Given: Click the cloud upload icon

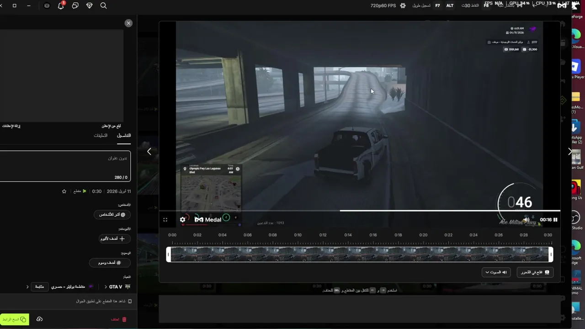Looking at the screenshot, I should [x=39, y=319].
